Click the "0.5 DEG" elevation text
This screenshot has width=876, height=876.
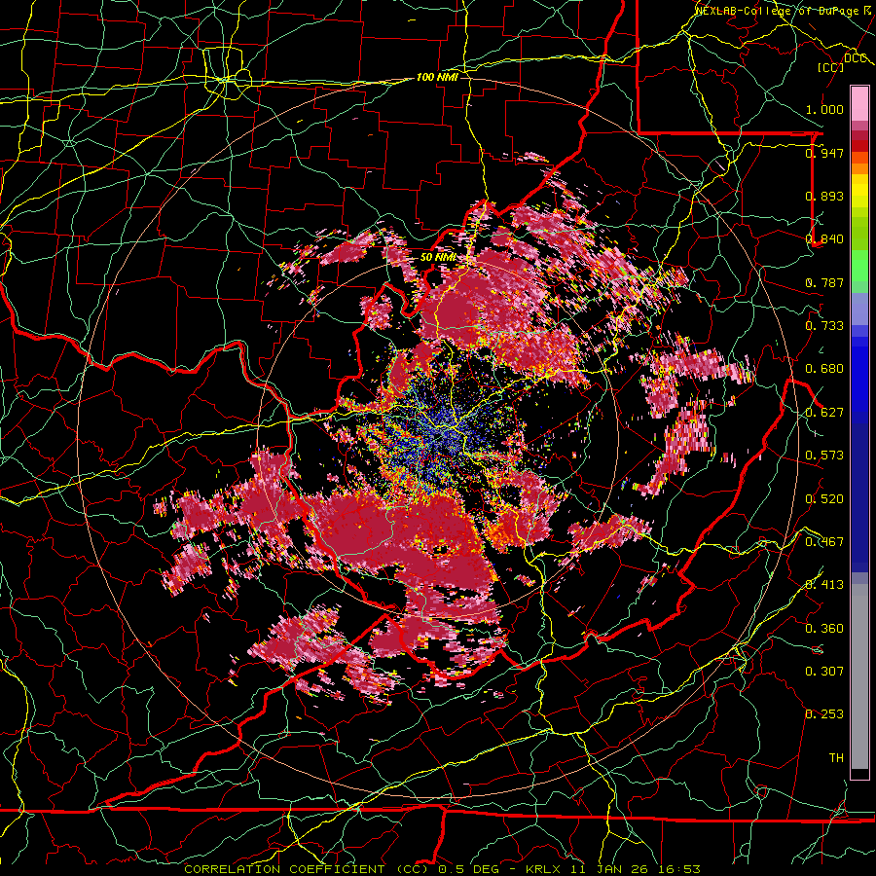click(468, 869)
